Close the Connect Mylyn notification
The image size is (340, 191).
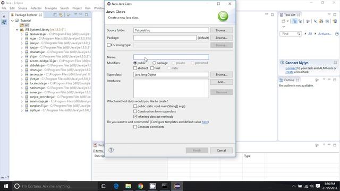335,63
